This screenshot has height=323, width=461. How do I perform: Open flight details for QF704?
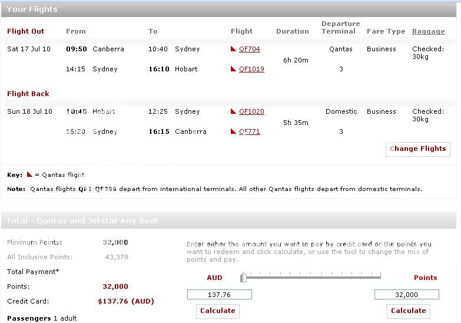tap(249, 50)
